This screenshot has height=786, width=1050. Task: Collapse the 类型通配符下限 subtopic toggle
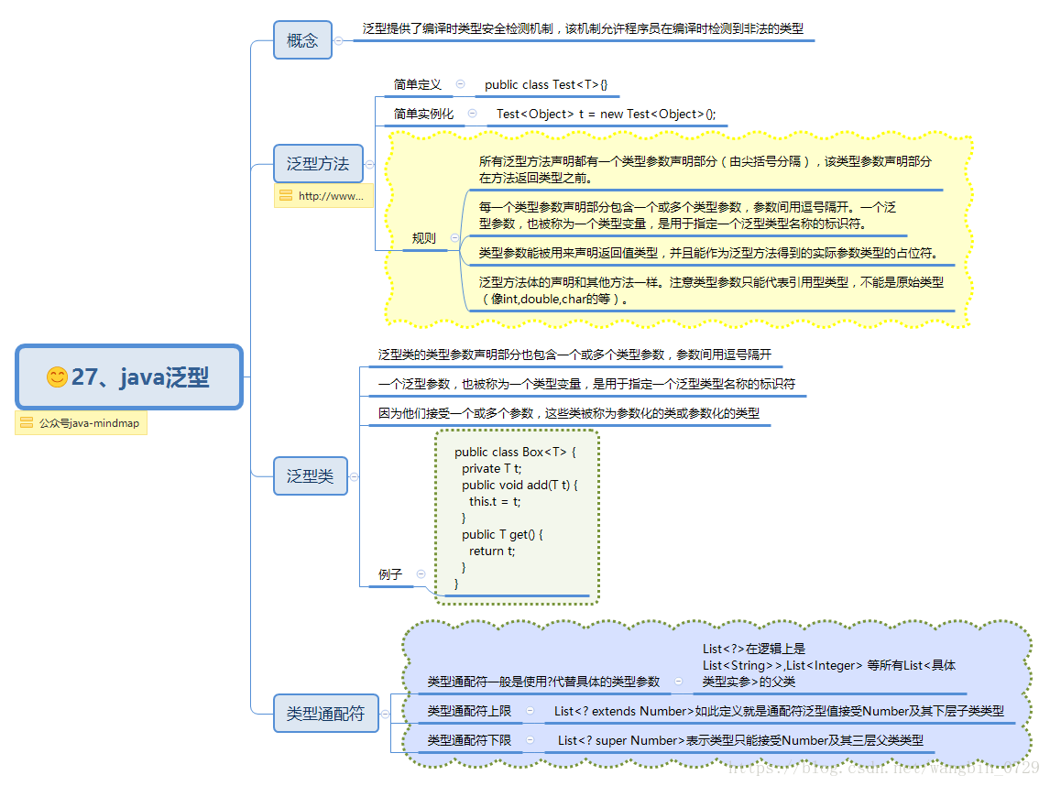click(530, 740)
